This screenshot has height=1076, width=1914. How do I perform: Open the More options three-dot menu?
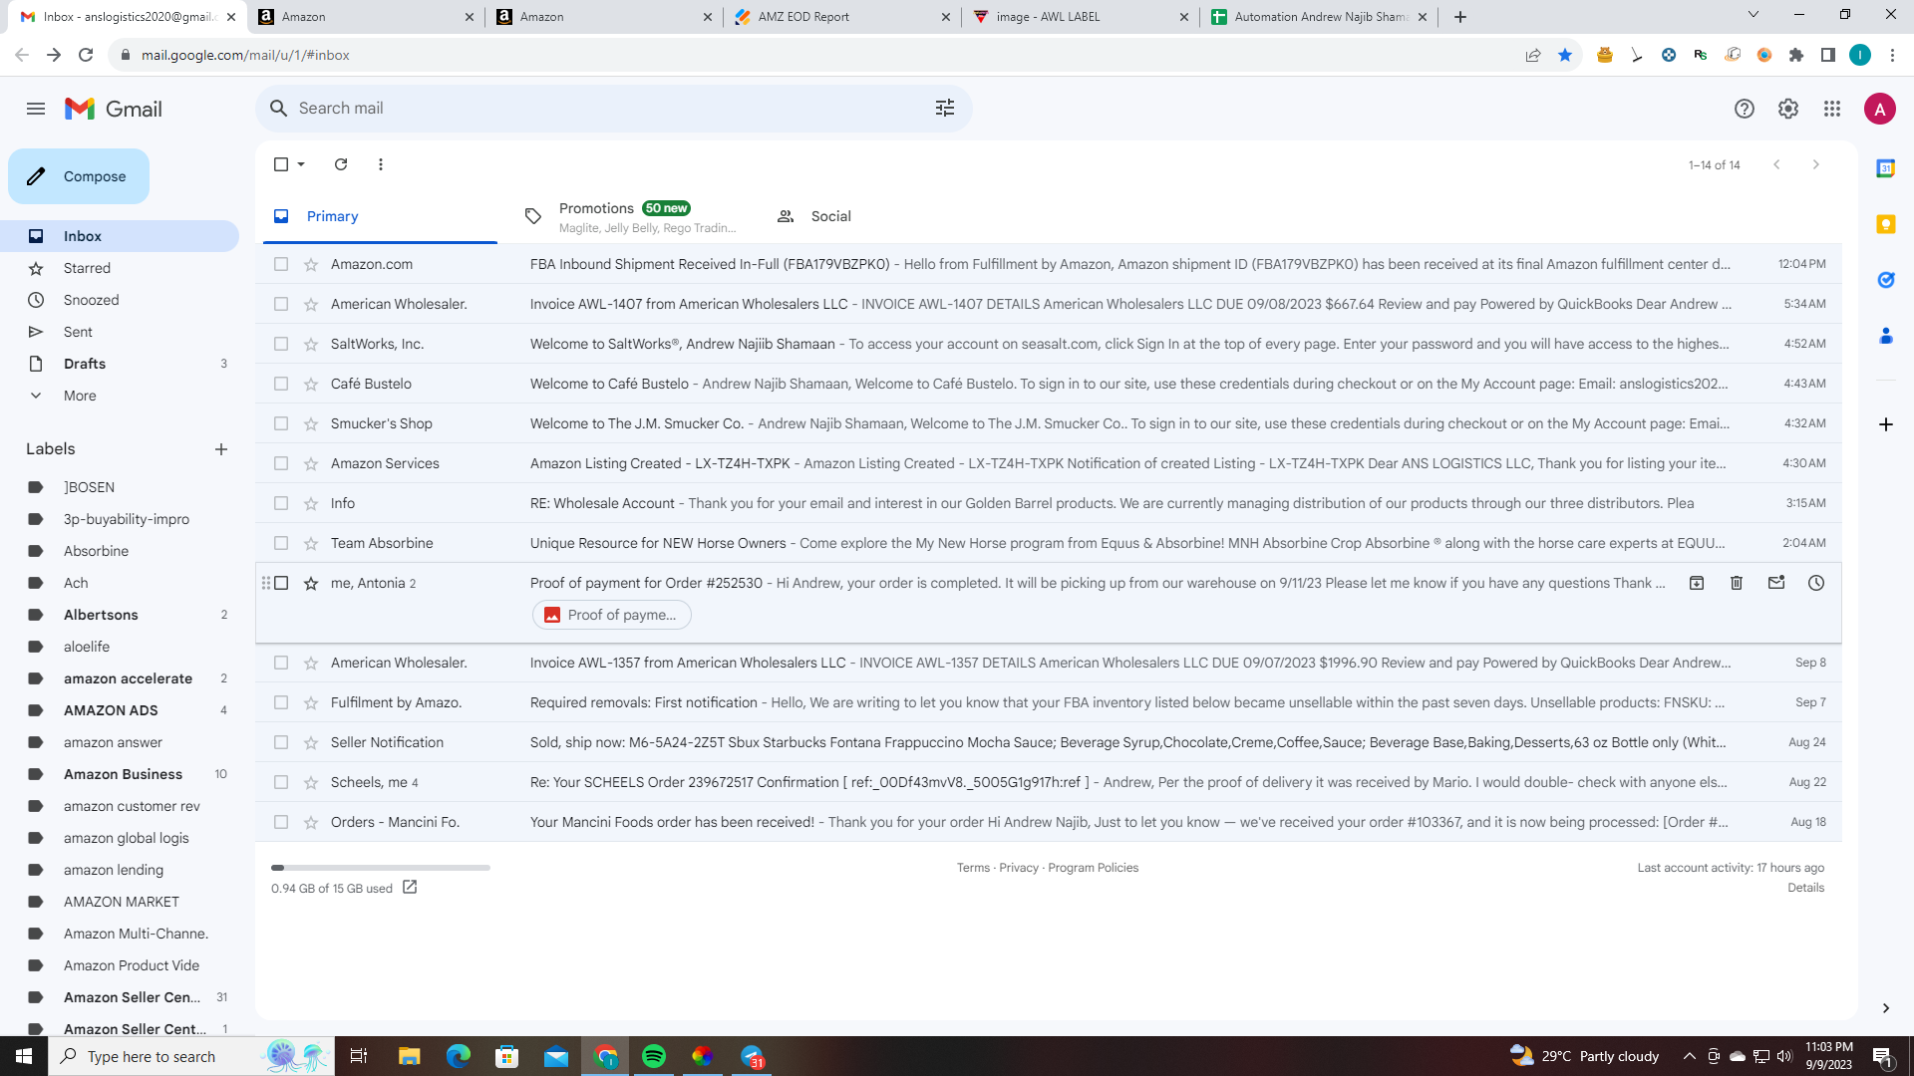click(381, 164)
